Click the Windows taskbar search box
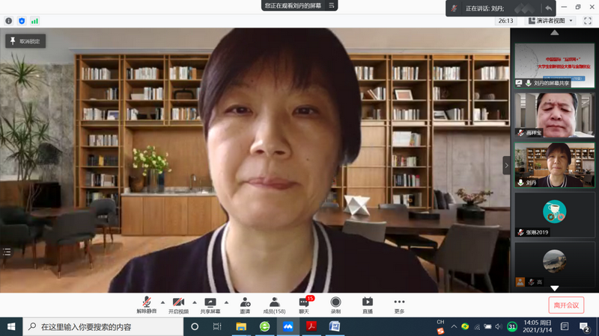The image size is (599, 336). (x=105, y=327)
